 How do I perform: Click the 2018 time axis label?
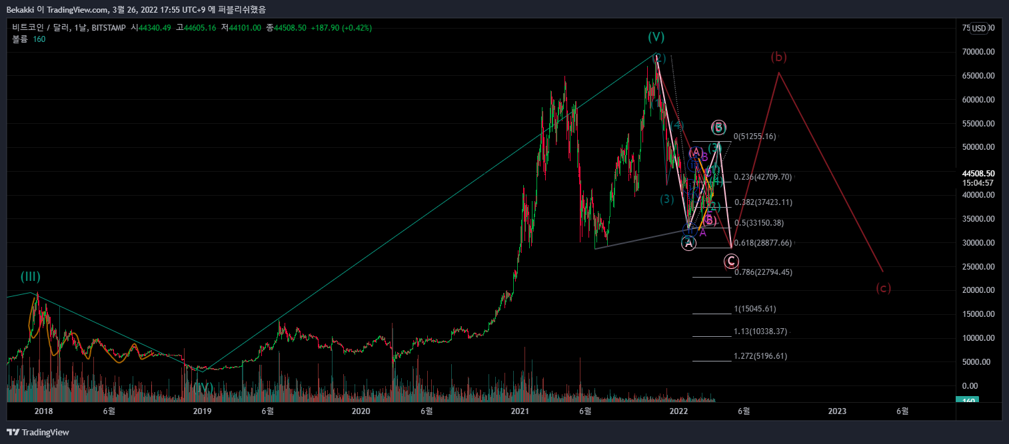point(43,411)
